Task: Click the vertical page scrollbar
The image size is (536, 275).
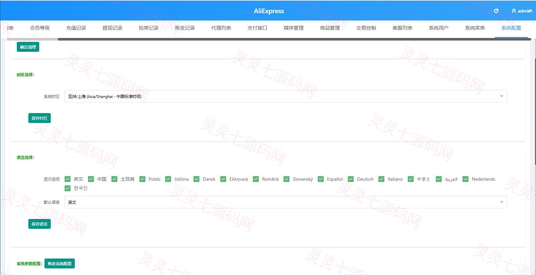Action: coord(535,112)
